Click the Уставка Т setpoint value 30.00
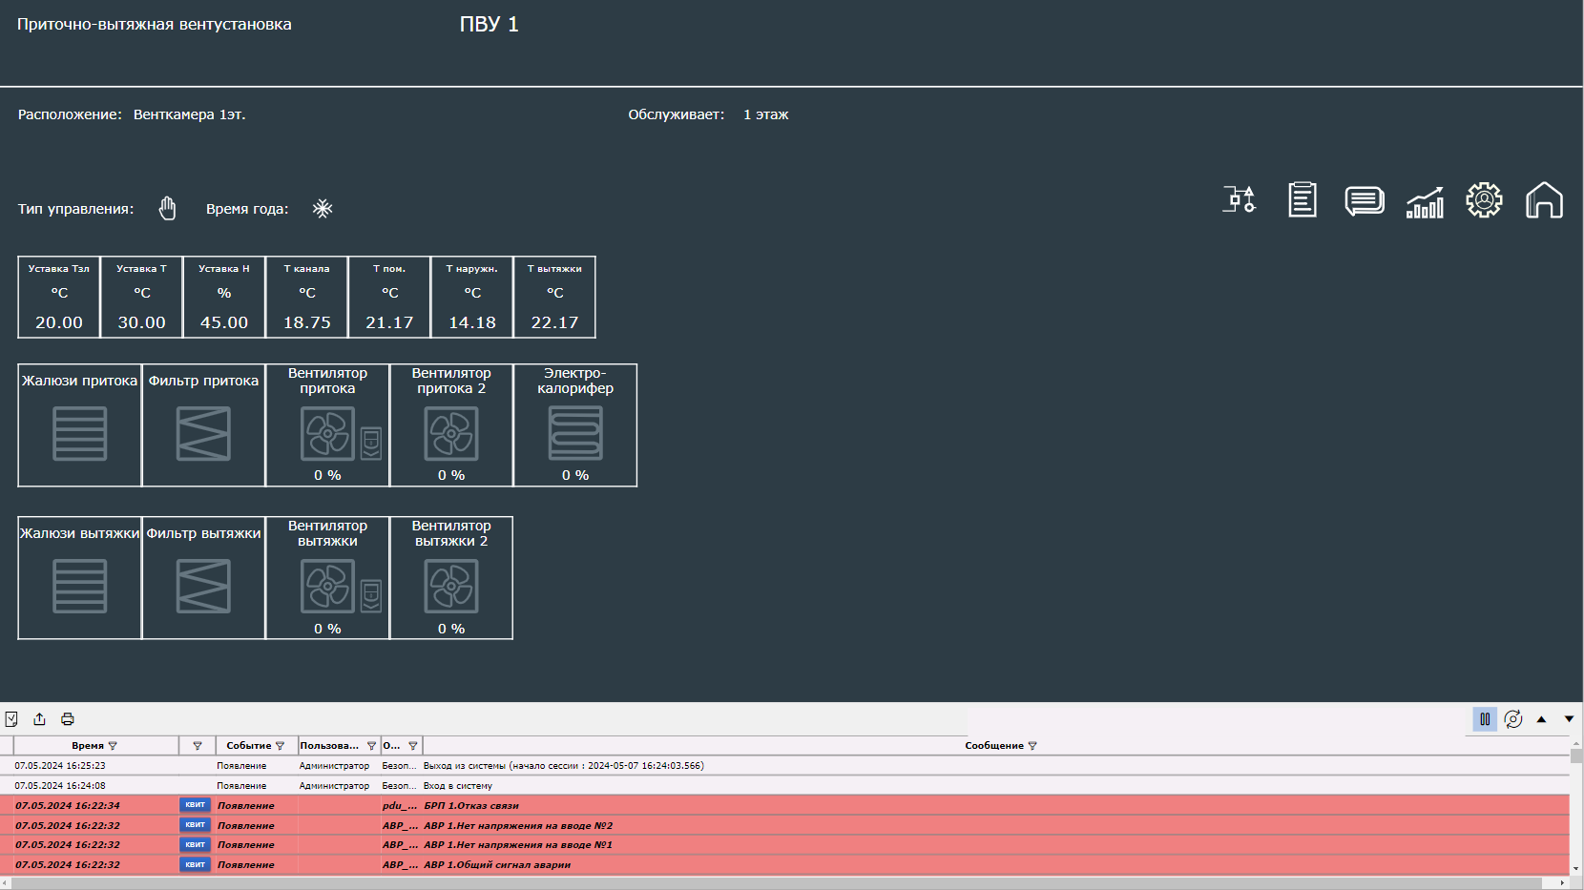 pyautogui.click(x=141, y=322)
